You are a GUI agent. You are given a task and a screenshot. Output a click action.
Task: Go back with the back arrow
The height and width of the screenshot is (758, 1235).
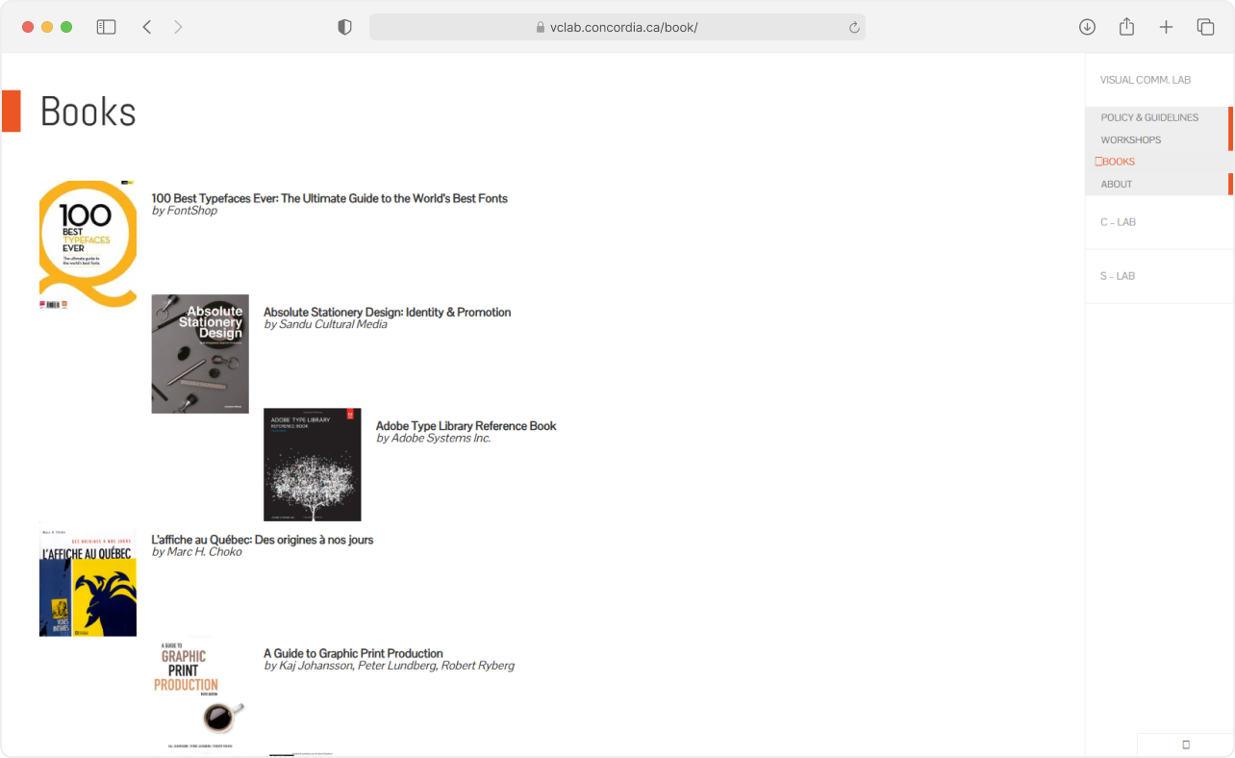pyautogui.click(x=147, y=27)
